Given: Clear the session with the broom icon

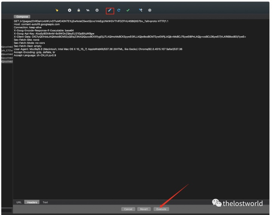Looking at the screenshot, I should [57, 10].
